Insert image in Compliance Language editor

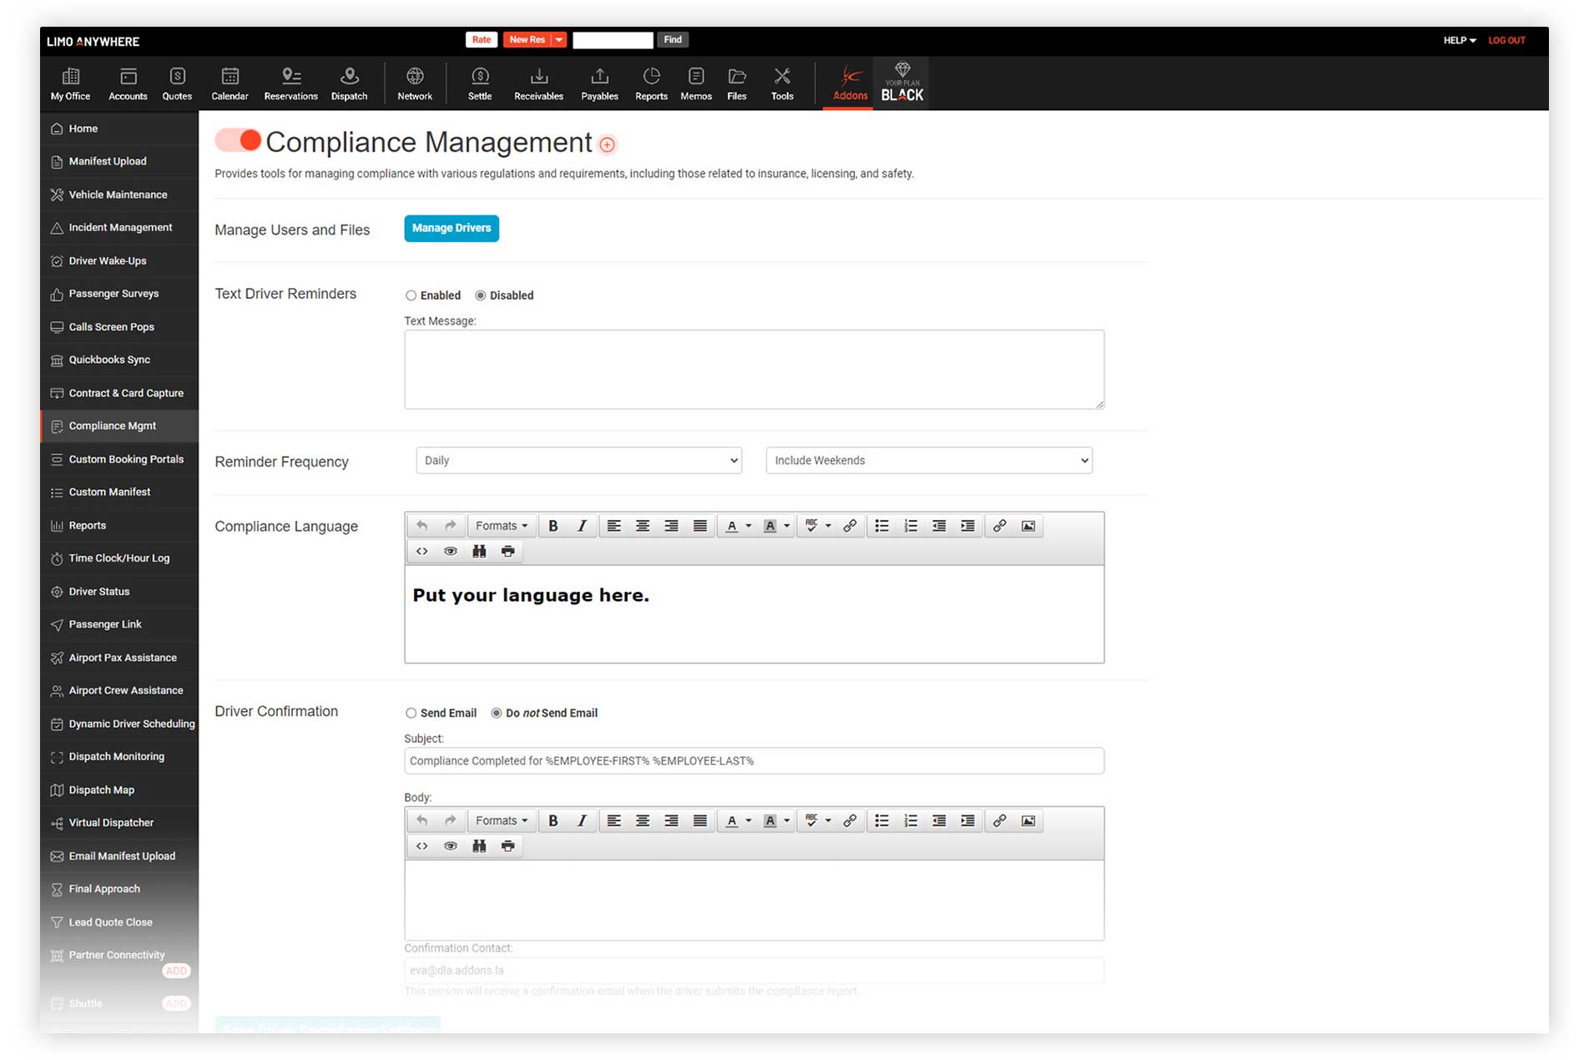1028,526
